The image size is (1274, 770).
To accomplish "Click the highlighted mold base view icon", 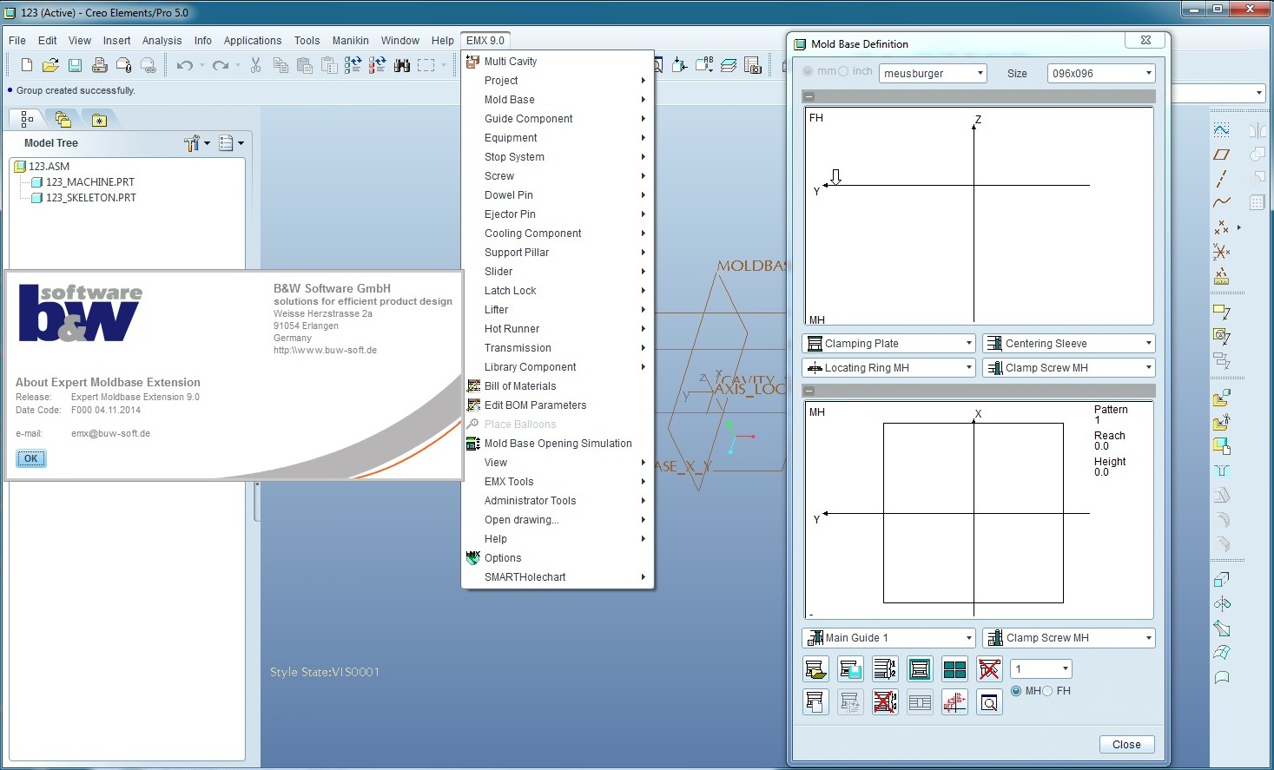I will [x=920, y=669].
